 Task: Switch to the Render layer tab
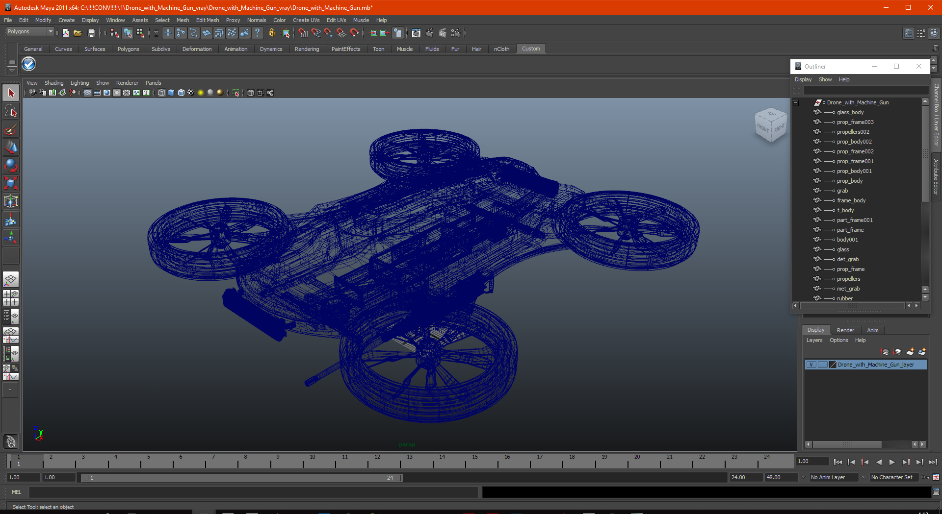(845, 330)
